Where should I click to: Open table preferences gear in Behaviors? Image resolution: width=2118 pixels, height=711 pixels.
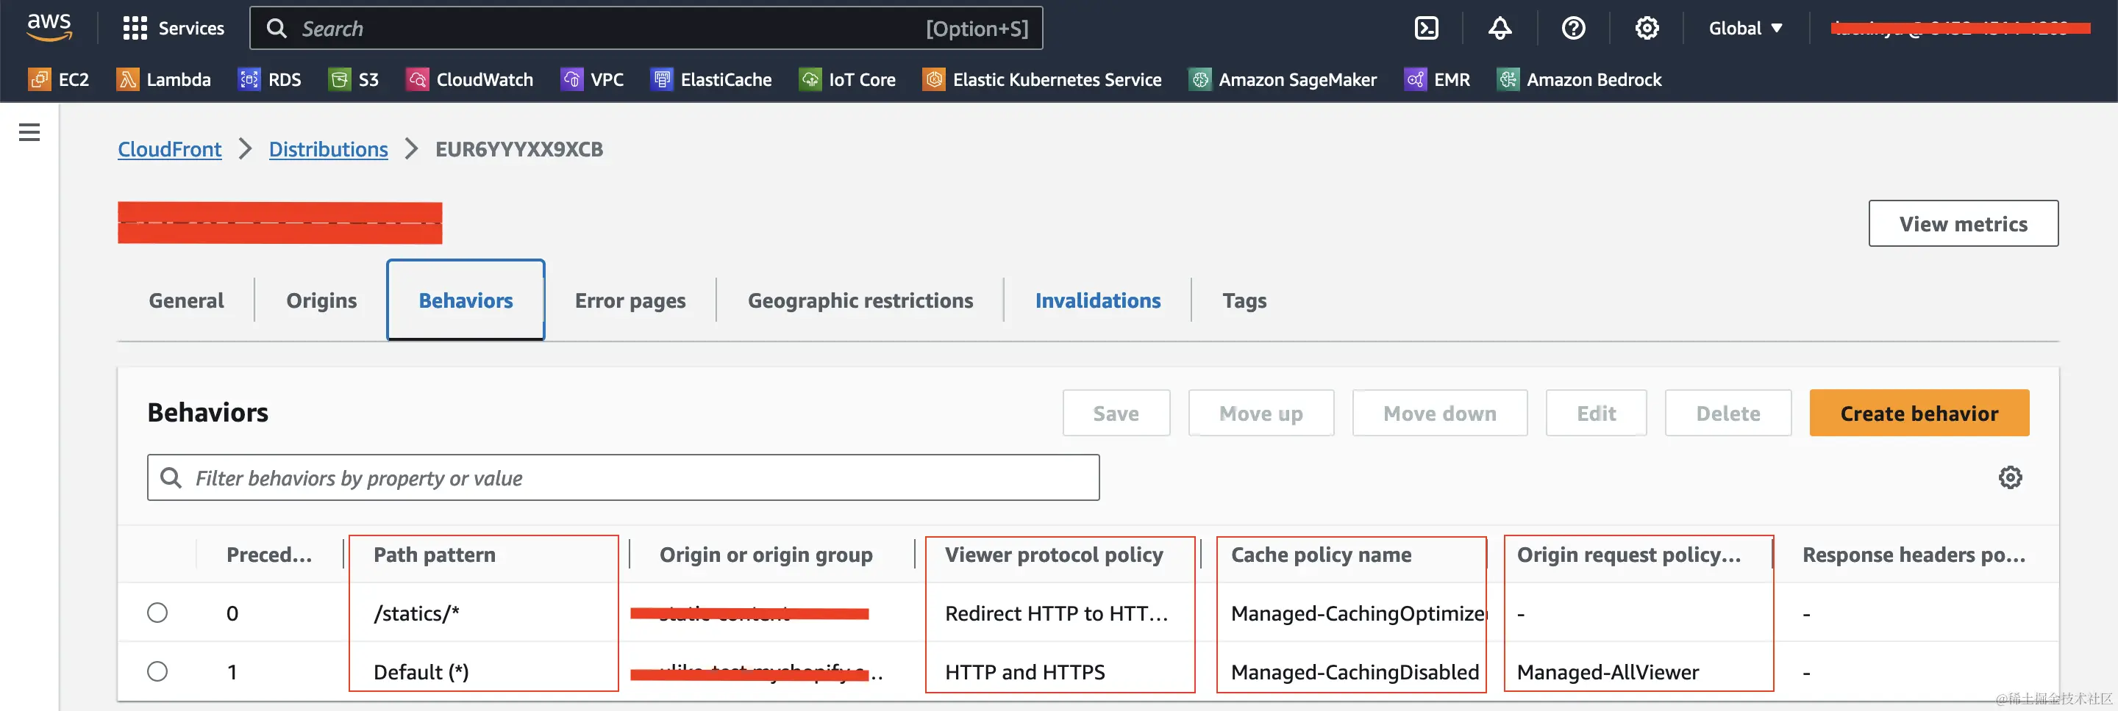click(2009, 478)
